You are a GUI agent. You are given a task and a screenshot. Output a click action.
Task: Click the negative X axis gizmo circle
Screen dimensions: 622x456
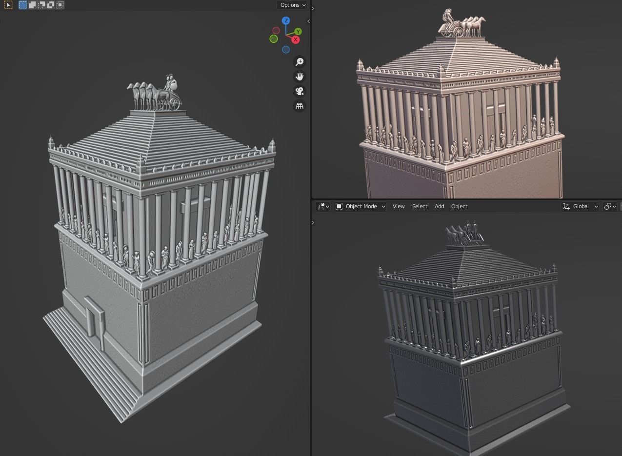pos(276,30)
